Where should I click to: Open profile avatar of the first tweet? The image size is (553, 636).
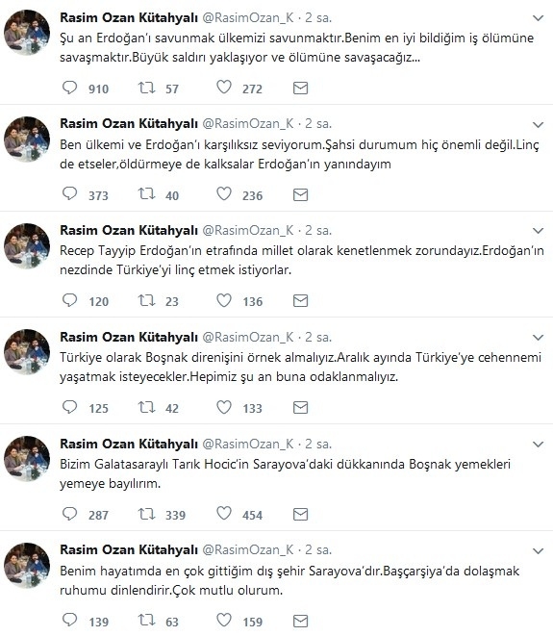click(x=27, y=33)
